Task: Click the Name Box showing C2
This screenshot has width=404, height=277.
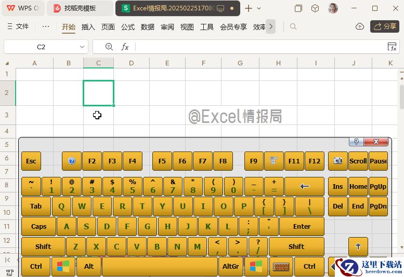Action: coord(41,47)
